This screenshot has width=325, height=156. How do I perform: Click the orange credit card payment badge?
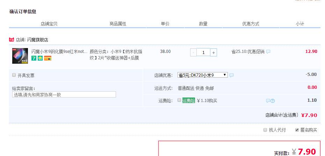pyautogui.click(x=48, y=58)
